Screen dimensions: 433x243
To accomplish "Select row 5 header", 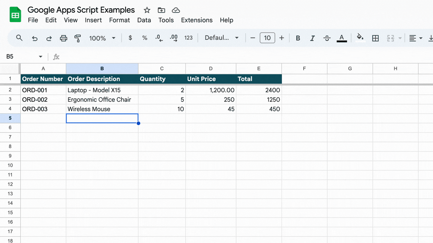I will [10, 118].
